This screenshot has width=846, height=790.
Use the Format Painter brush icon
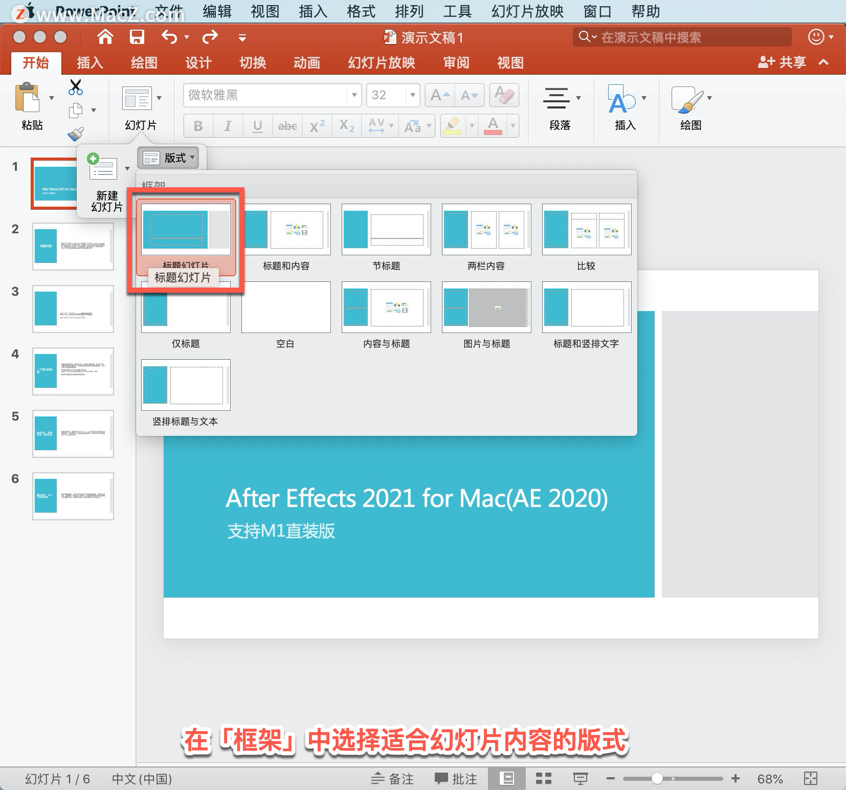pyautogui.click(x=76, y=134)
